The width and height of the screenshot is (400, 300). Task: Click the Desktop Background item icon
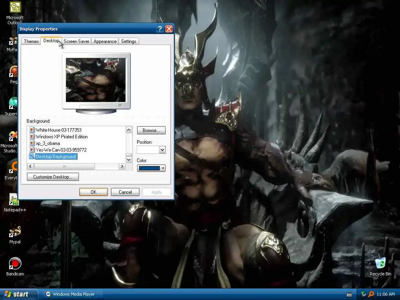[32, 156]
